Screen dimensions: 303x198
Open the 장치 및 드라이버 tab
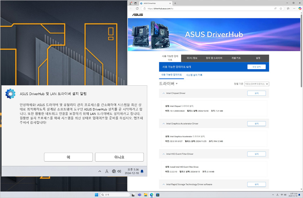pyautogui.click(x=214, y=58)
